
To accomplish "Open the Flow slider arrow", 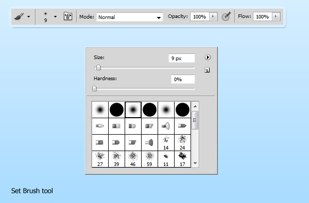I will click(x=276, y=16).
